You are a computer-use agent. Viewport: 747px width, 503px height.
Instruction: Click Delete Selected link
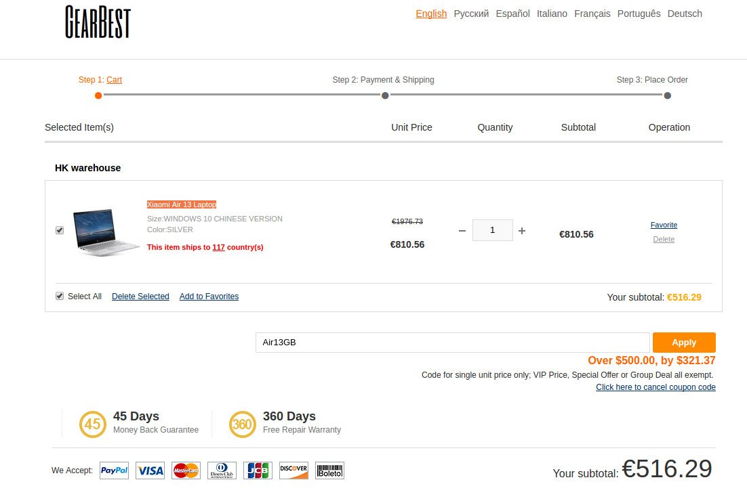140,296
